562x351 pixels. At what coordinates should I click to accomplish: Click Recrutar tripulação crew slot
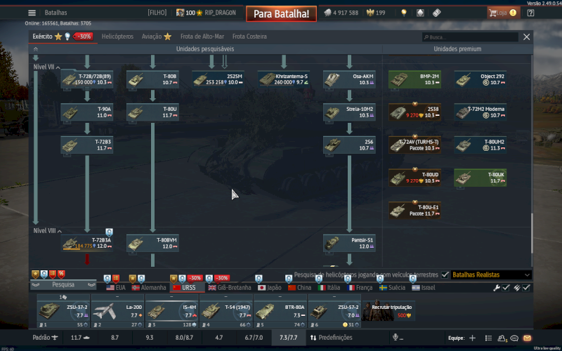pyautogui.click(x=390, y=309)
